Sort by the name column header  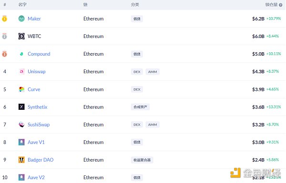pos(22,5)
